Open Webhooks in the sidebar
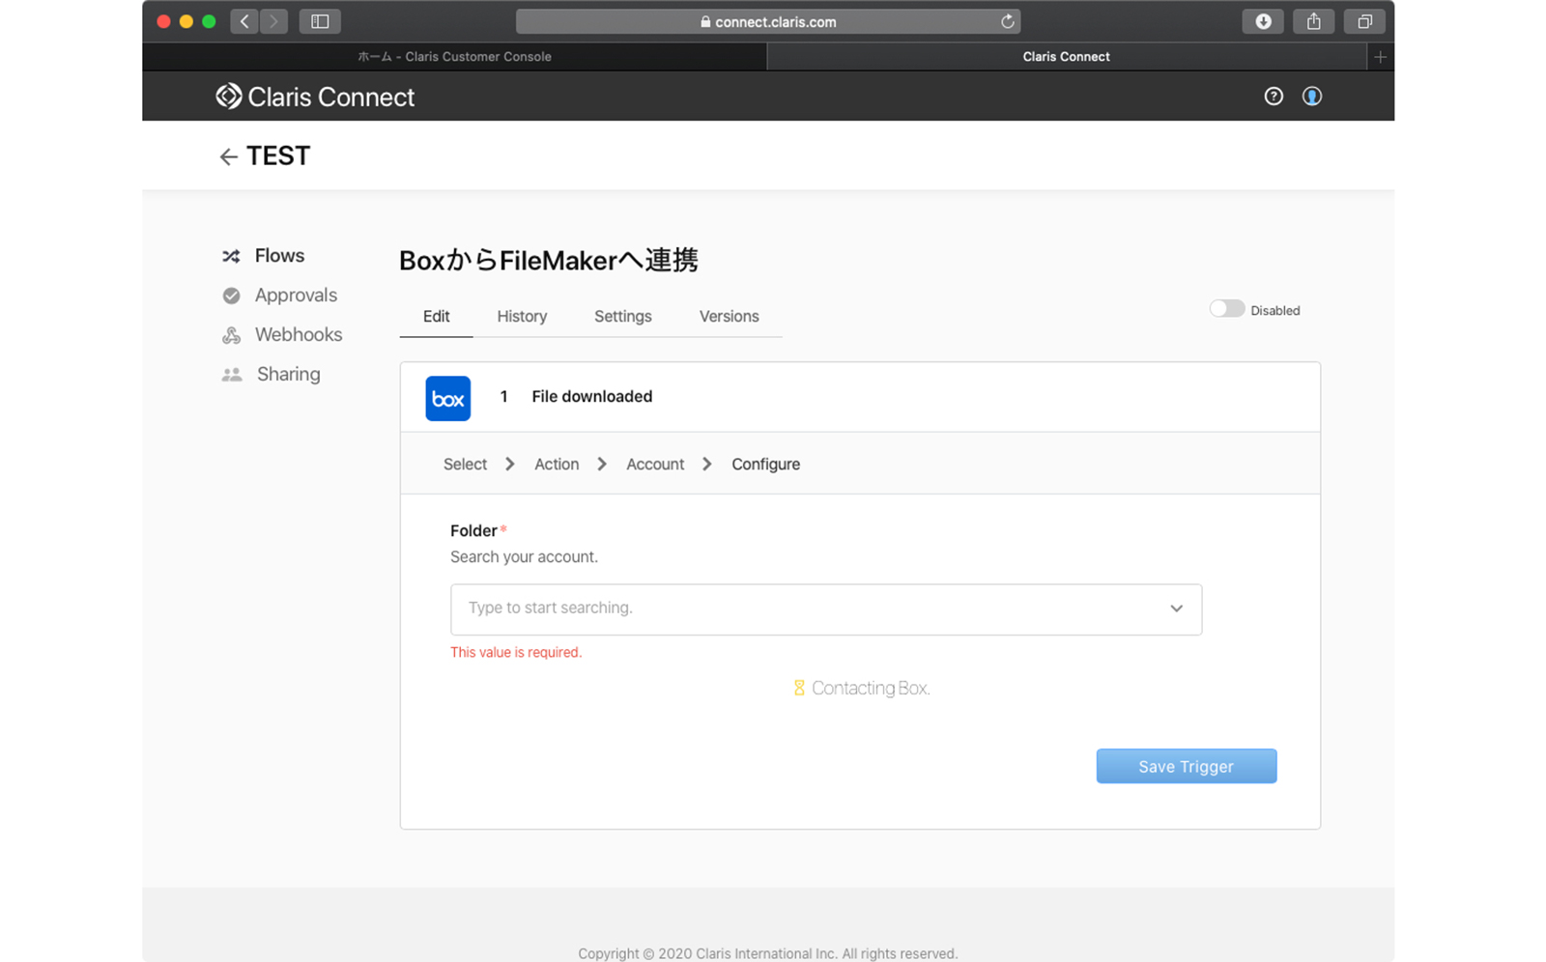The height and width of the screenshot is (962, 1546). (298, 335)
